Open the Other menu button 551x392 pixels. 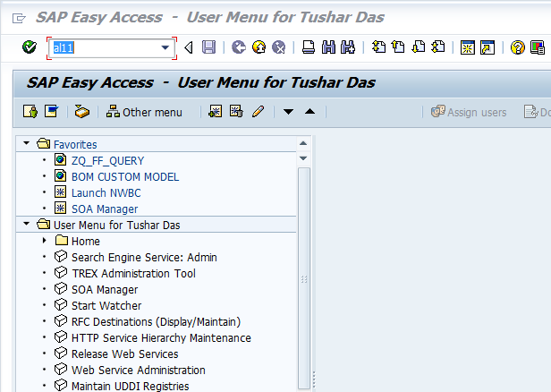tap(144, 112)
